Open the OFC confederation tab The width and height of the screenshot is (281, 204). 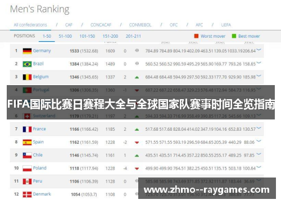coord(174,25)
